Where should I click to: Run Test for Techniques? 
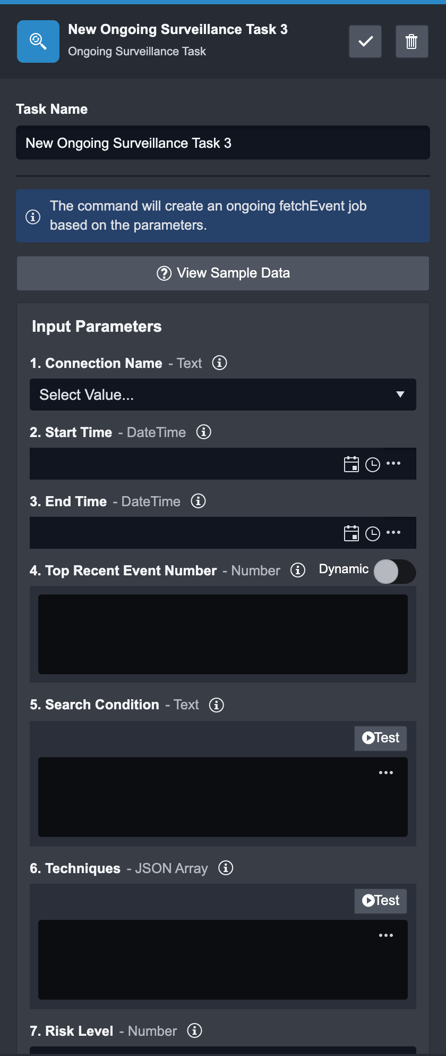tap(381, 901)
